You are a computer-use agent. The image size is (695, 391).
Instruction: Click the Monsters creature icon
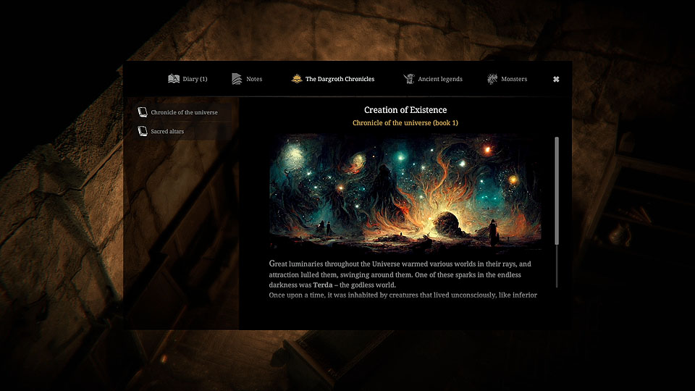tap(492, 79)
